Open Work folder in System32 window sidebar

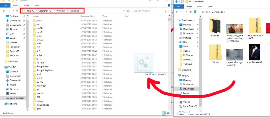pyautogui.click(x=12, y=38)
